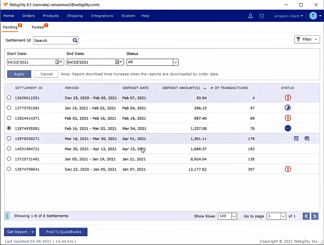The width and height of the screenshot is (324, 245).
Task: Open Show Rows dropdown
Action: [234, 216]
